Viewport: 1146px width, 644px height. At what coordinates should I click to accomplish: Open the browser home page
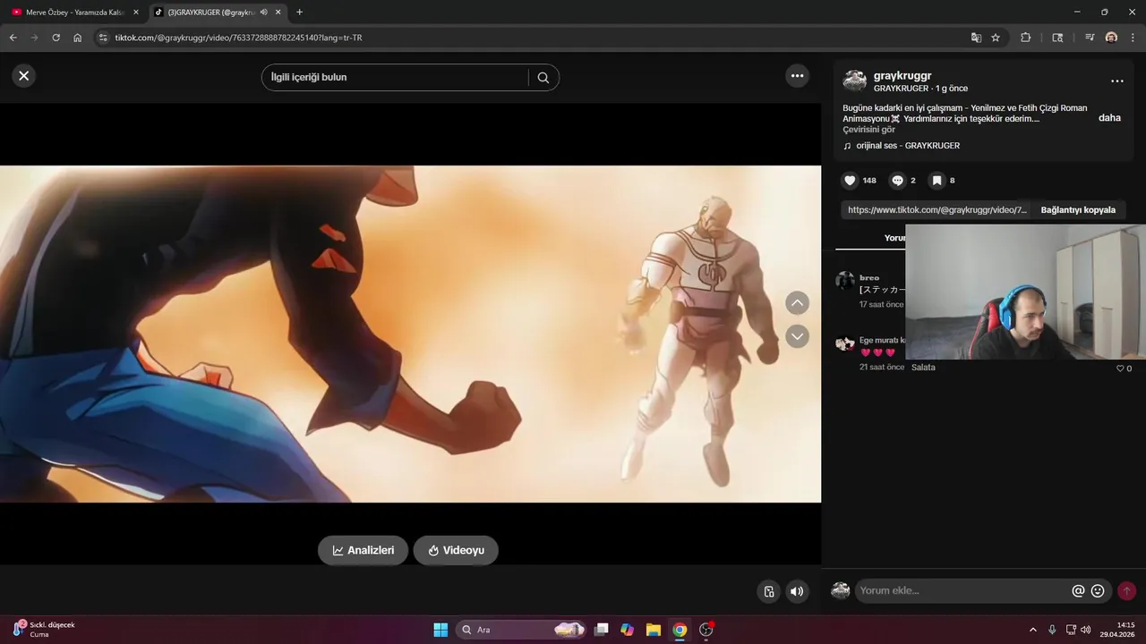78,38
